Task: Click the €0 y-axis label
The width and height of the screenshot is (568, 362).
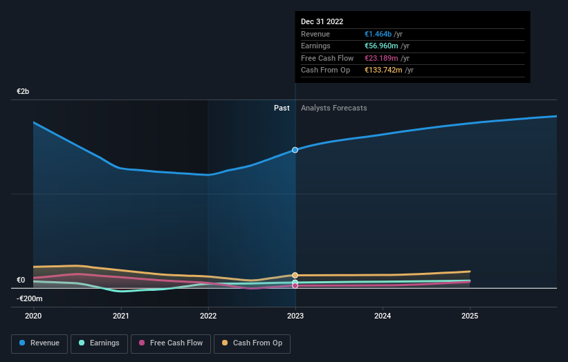Action: pos(21,280)
